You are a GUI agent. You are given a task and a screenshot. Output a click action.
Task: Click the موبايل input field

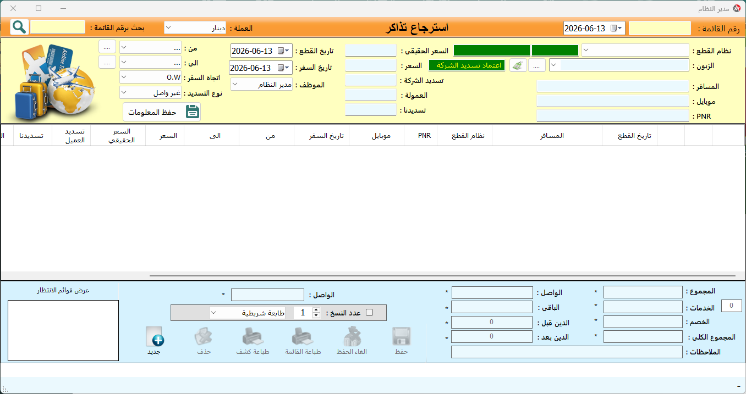point(612,101)
